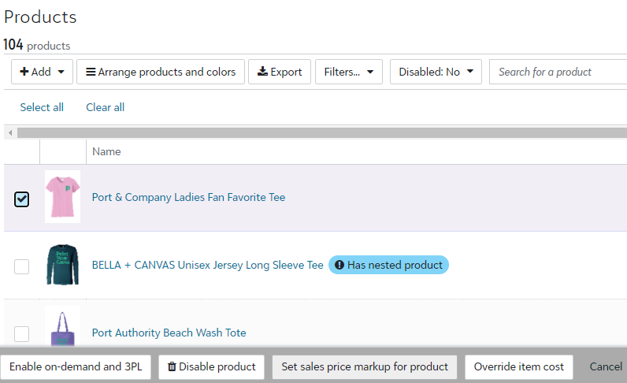Expand the Filters dropdown
The height and width of the screenshot is (383, 627).
point(348,72)
